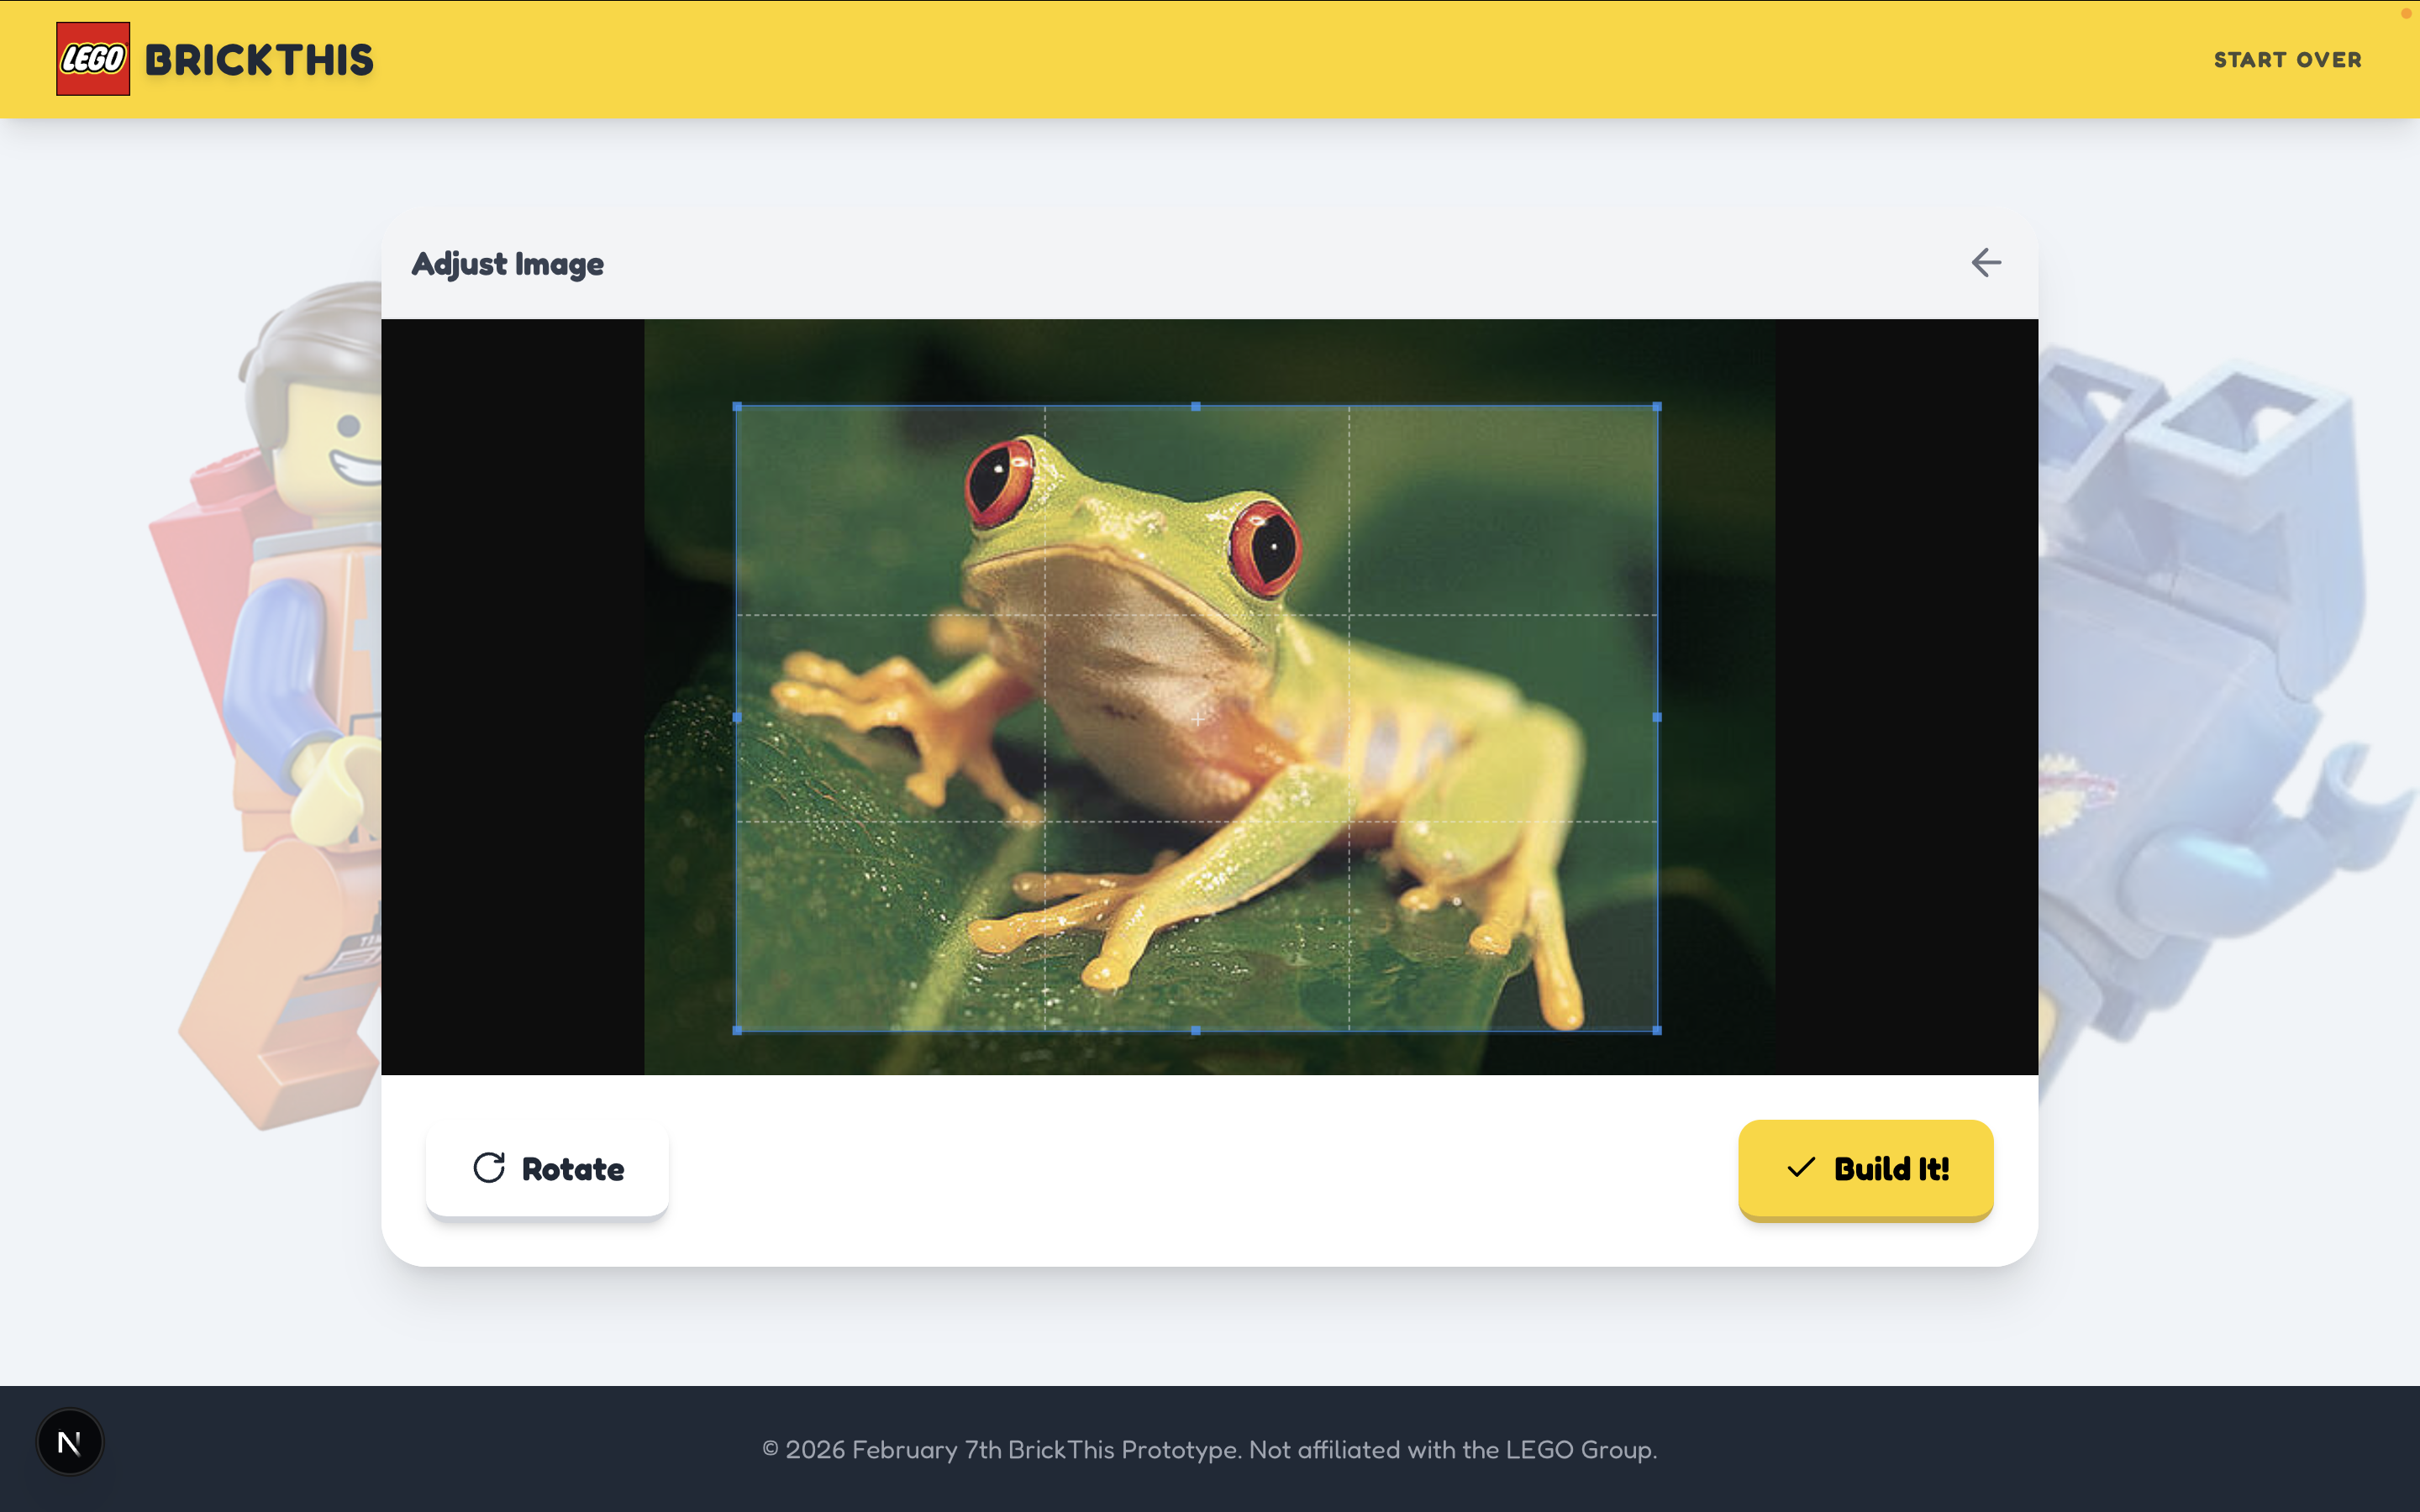Open the Next.js N dev indicator
The image size is (2420, 1512).
pos(69,1442)
